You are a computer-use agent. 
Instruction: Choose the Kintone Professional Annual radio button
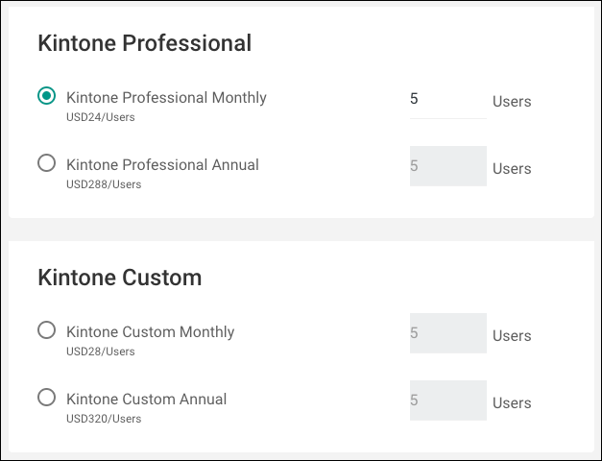[46, 163]
